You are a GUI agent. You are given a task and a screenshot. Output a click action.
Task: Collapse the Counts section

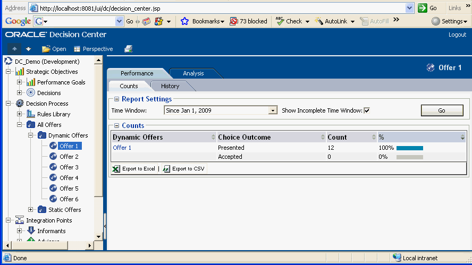(116, 125)
